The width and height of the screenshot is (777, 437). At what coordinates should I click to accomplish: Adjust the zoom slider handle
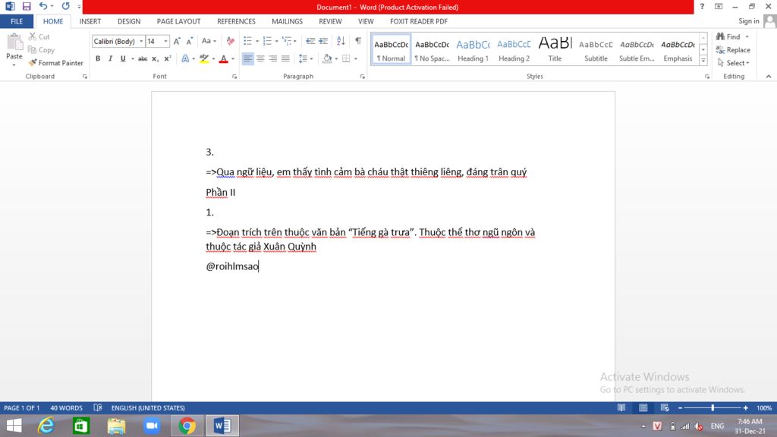click(x=713, y=407)
